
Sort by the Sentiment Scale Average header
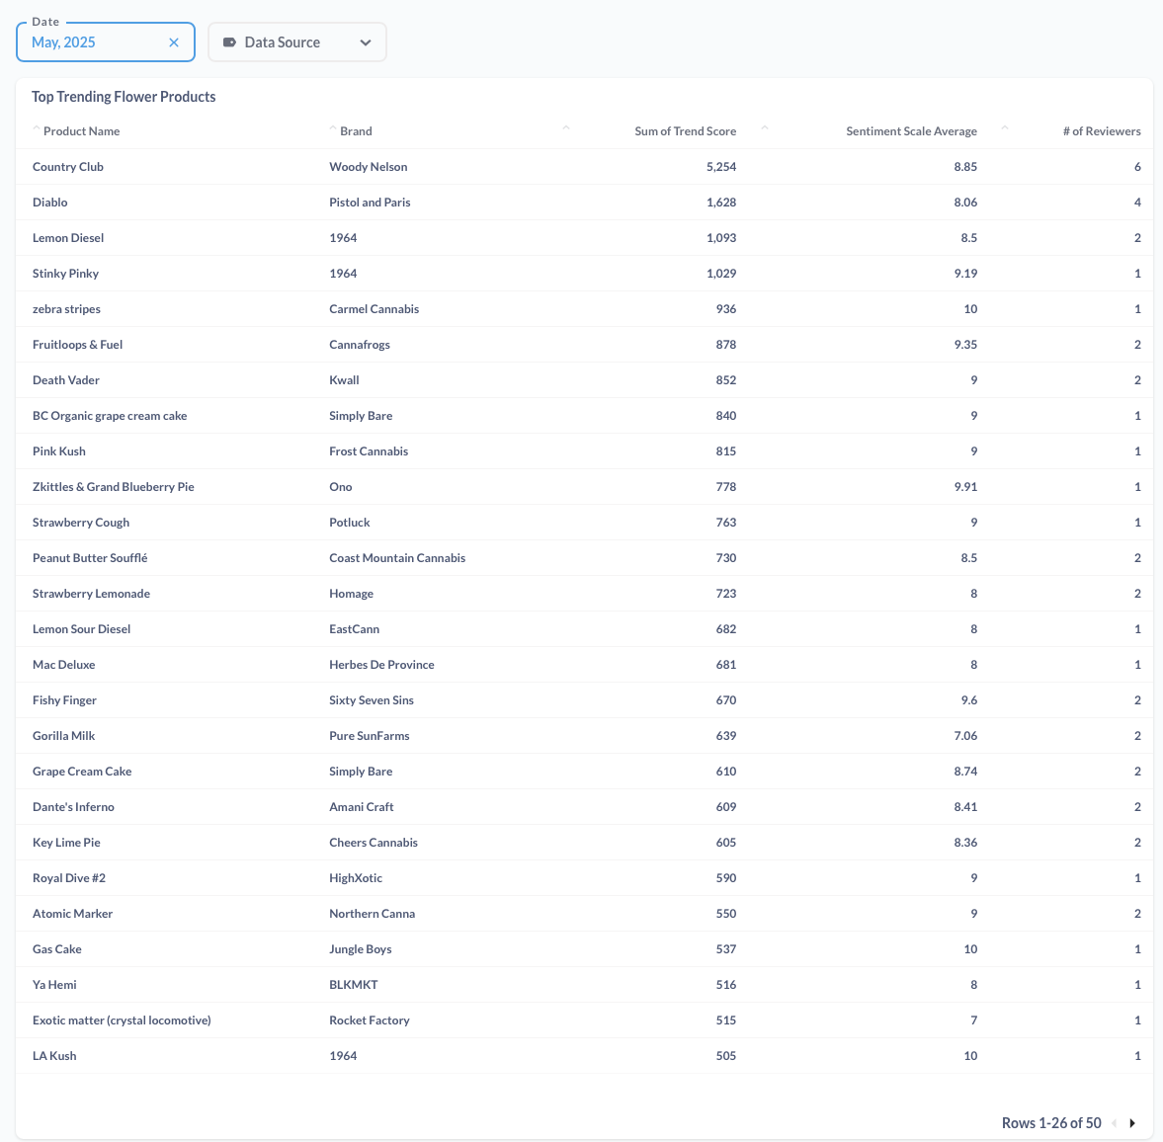pos(912,131)
